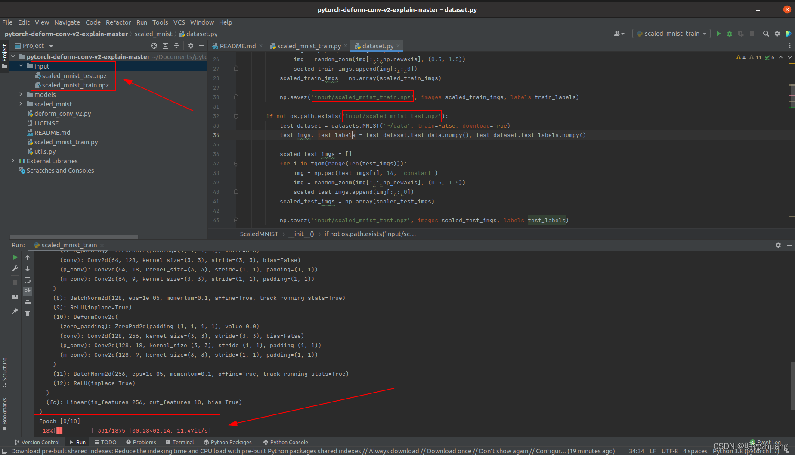This screenshot has height=455, width=795.
Task: Toggle soft-wrap in Run console
Action: point(28,280)
